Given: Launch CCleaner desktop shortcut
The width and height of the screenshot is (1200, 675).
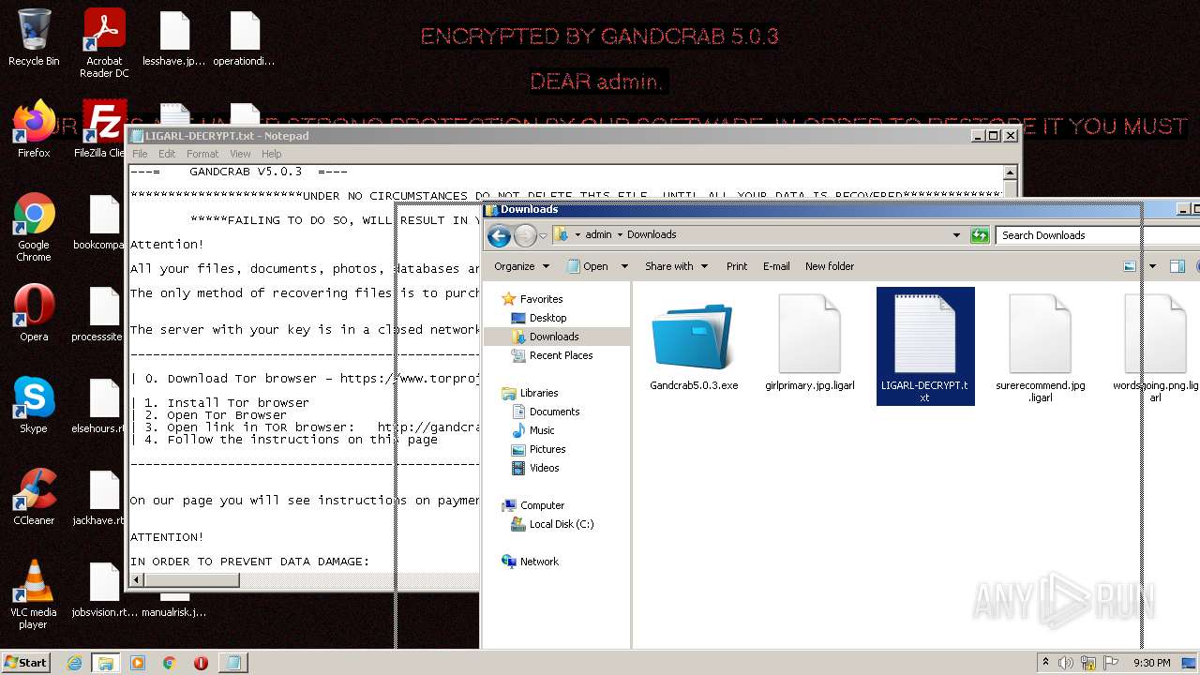Looking at the screenshot, I should (x=34, y=497).
